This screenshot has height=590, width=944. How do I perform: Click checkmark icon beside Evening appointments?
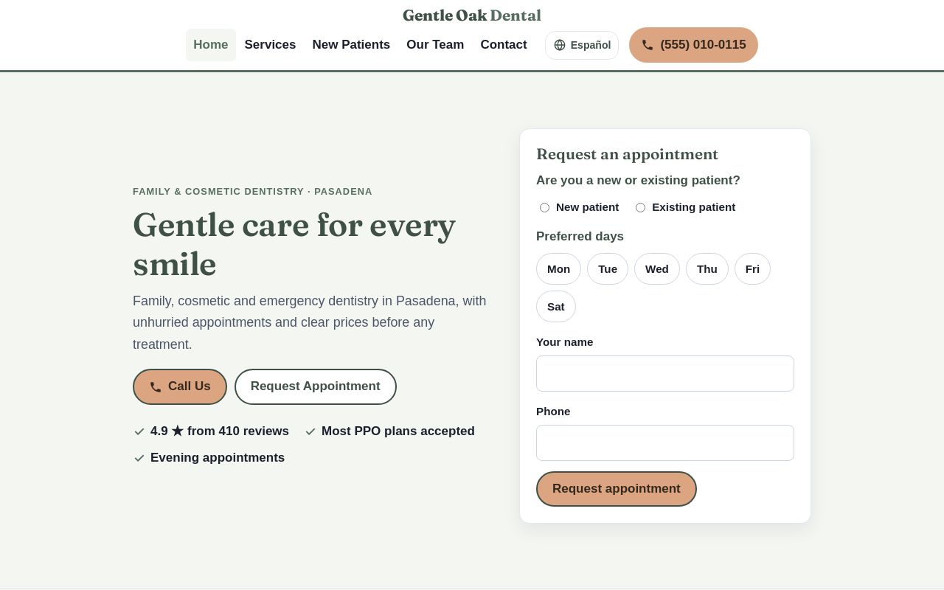point(139,458)
